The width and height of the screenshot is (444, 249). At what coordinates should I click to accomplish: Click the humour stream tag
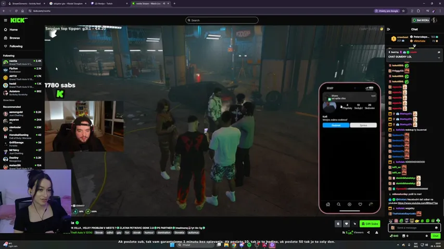tap(149, 232)
